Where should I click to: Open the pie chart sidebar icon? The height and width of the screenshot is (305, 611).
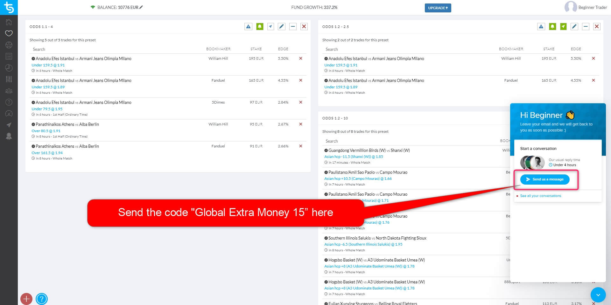click(9, 68)
